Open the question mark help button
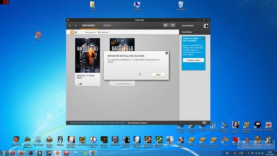277x156 pixels. [x=173, y=25]
